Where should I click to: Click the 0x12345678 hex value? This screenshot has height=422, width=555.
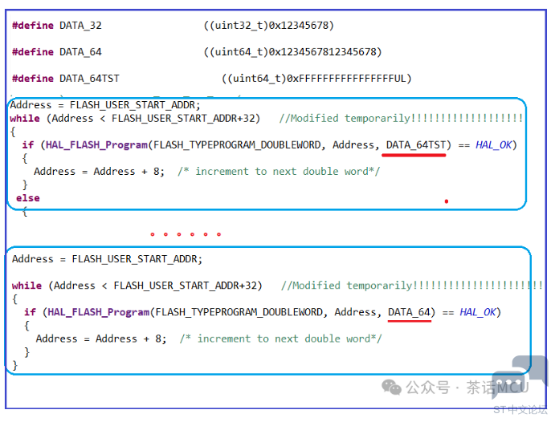point(301,26)
